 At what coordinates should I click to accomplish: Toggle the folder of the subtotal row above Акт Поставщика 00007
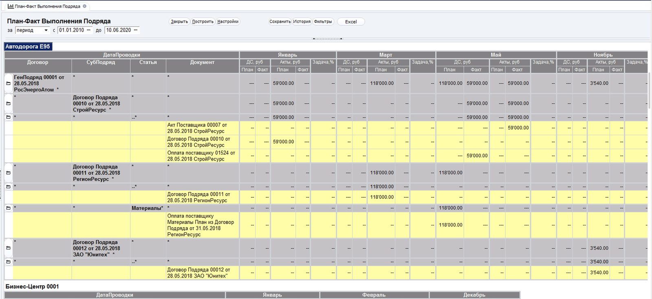tap(8, 117)
